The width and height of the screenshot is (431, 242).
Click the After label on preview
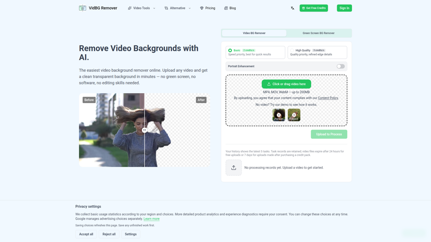[201, 100]
